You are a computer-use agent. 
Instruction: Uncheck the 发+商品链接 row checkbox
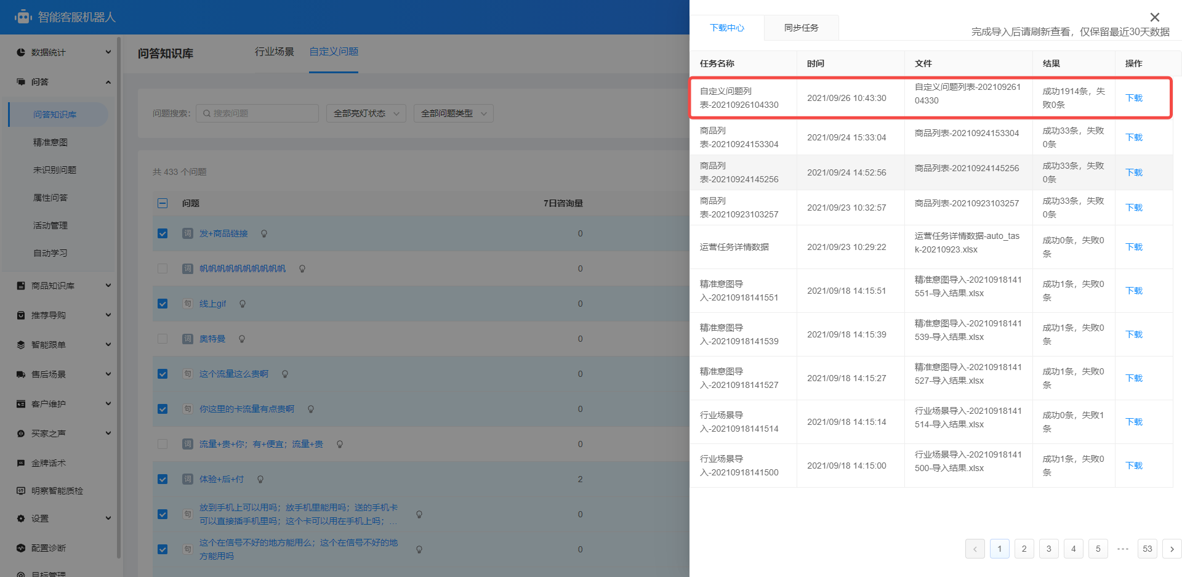tap(163, 233)
